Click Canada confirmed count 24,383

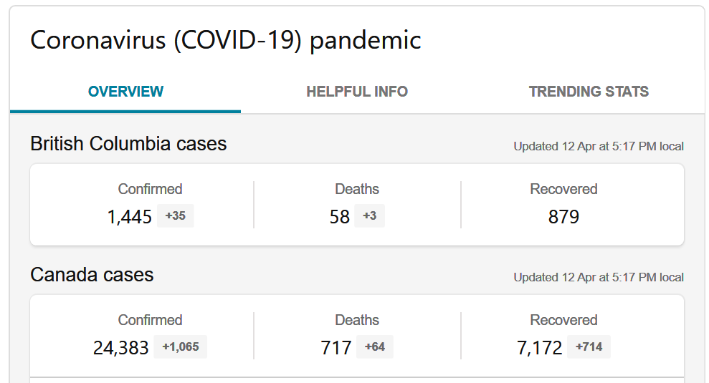coord(121,348)
